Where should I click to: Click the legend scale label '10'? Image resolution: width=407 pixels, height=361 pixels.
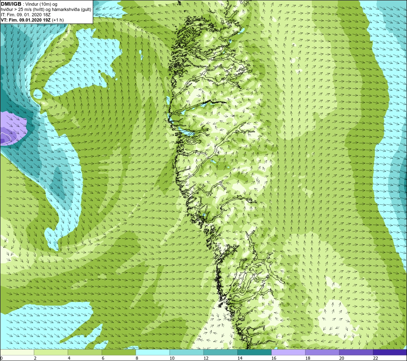point(172,358)
